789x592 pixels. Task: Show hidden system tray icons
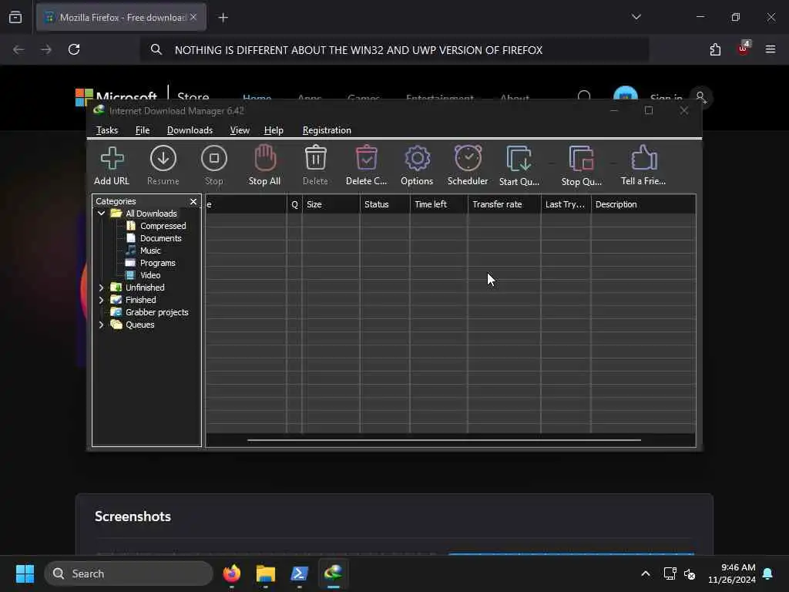(646, 573)
